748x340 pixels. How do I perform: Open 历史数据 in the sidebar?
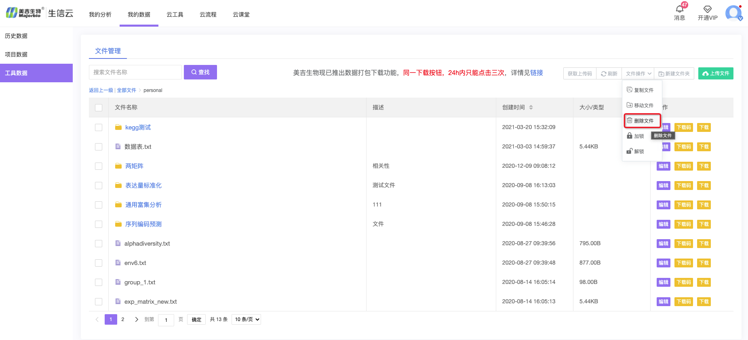(36, 36)
